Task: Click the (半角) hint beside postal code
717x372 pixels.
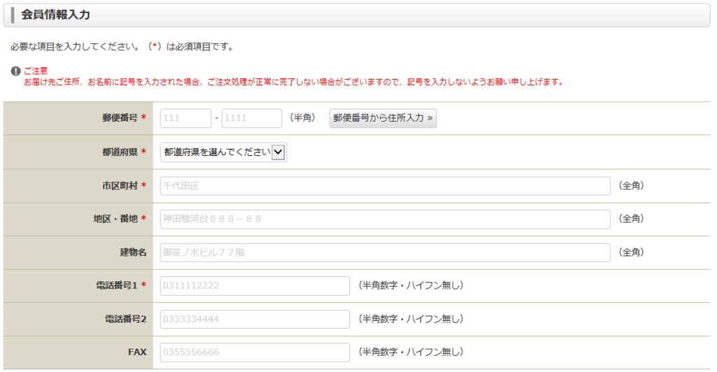Action: [x=302, y=117]
